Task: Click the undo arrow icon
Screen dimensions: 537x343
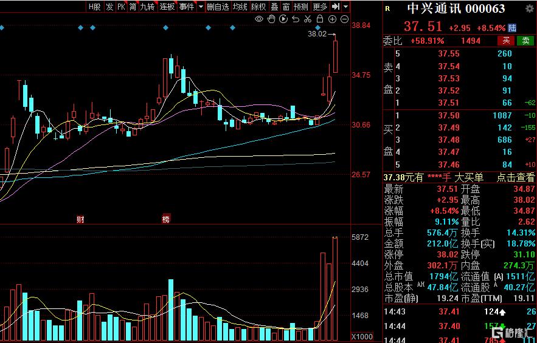Action: click(296, 19)
